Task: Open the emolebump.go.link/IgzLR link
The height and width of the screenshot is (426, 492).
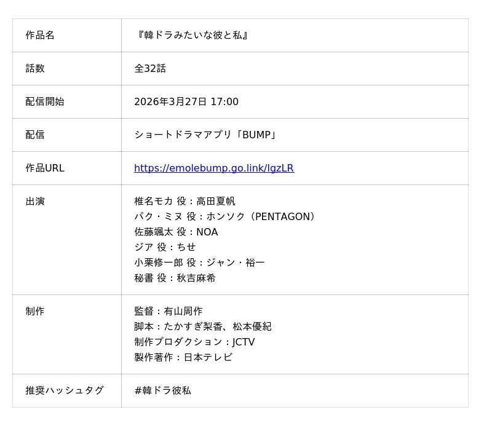Action: coord(213,168)
